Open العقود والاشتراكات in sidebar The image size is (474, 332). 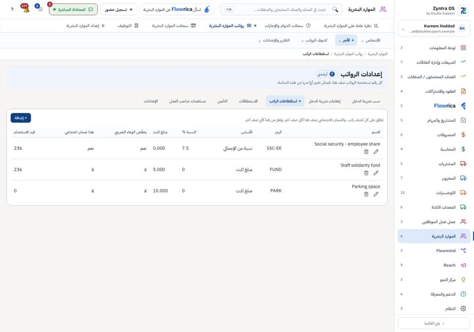[434, 91]
